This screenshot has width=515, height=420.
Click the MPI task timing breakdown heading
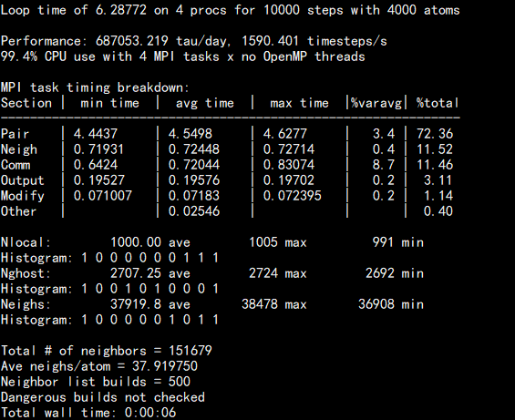[95, 87]
